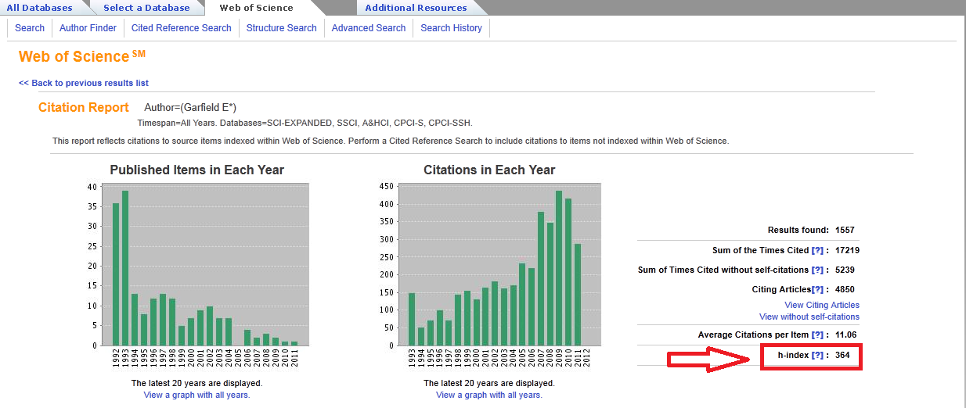Open View without self-citations link

point(809,317)
